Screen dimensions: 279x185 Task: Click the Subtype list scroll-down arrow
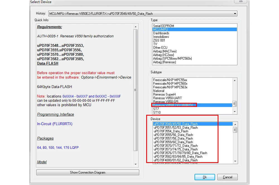tap(235, 112)
